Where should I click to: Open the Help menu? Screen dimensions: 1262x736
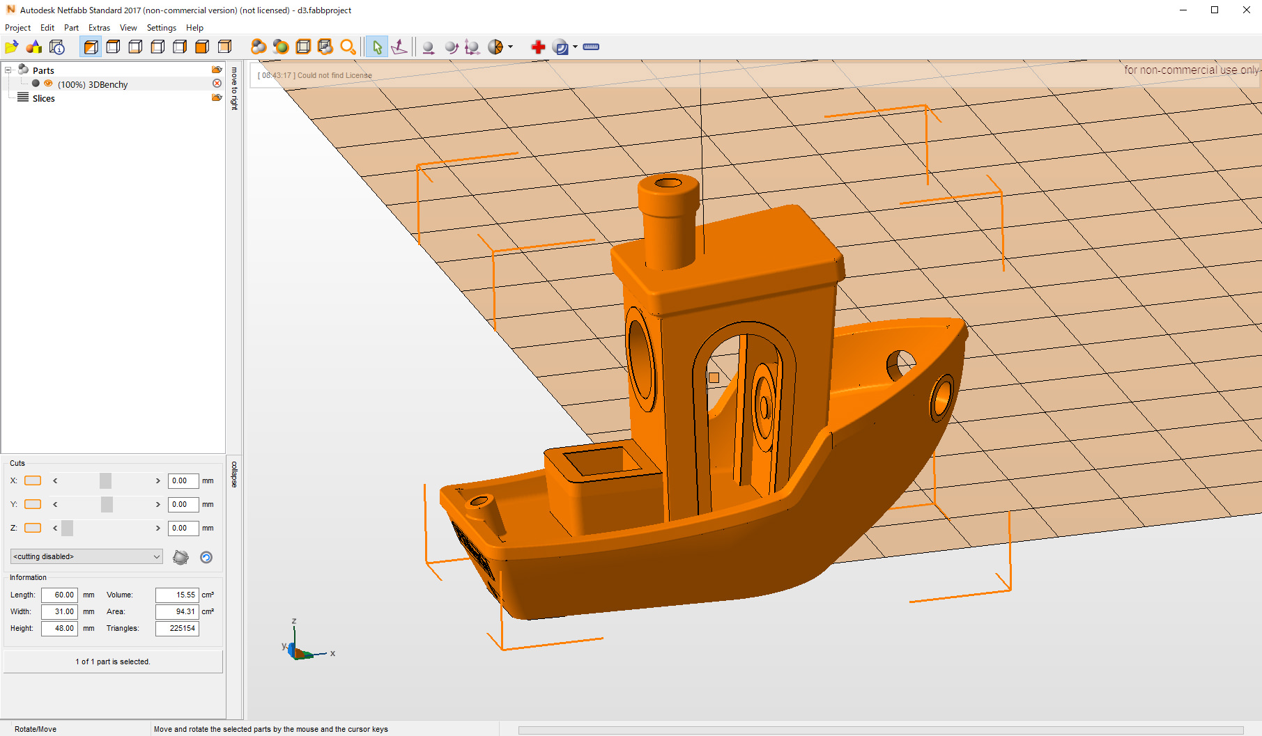click(x=194, y=28)
